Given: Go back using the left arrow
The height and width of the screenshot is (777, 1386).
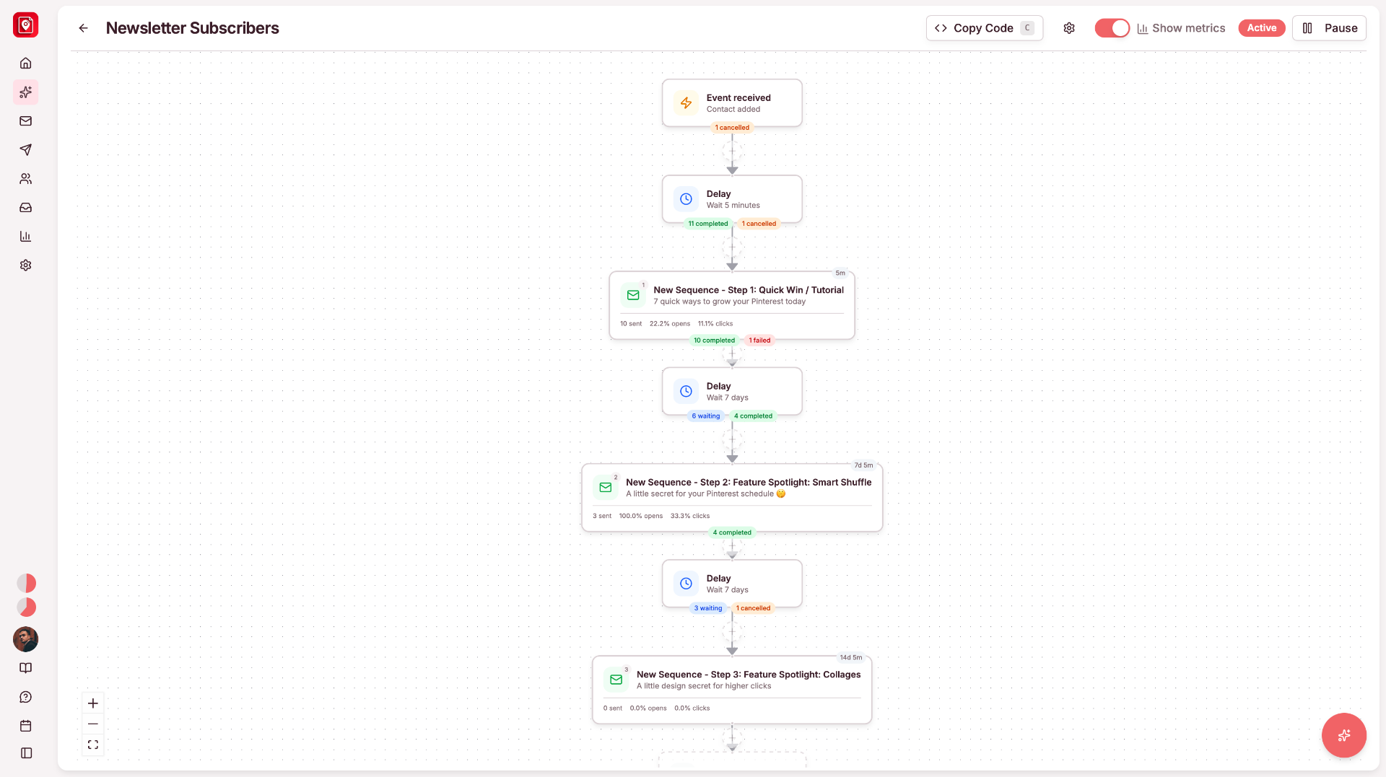Looking at the screenshot, I should 84,28.
